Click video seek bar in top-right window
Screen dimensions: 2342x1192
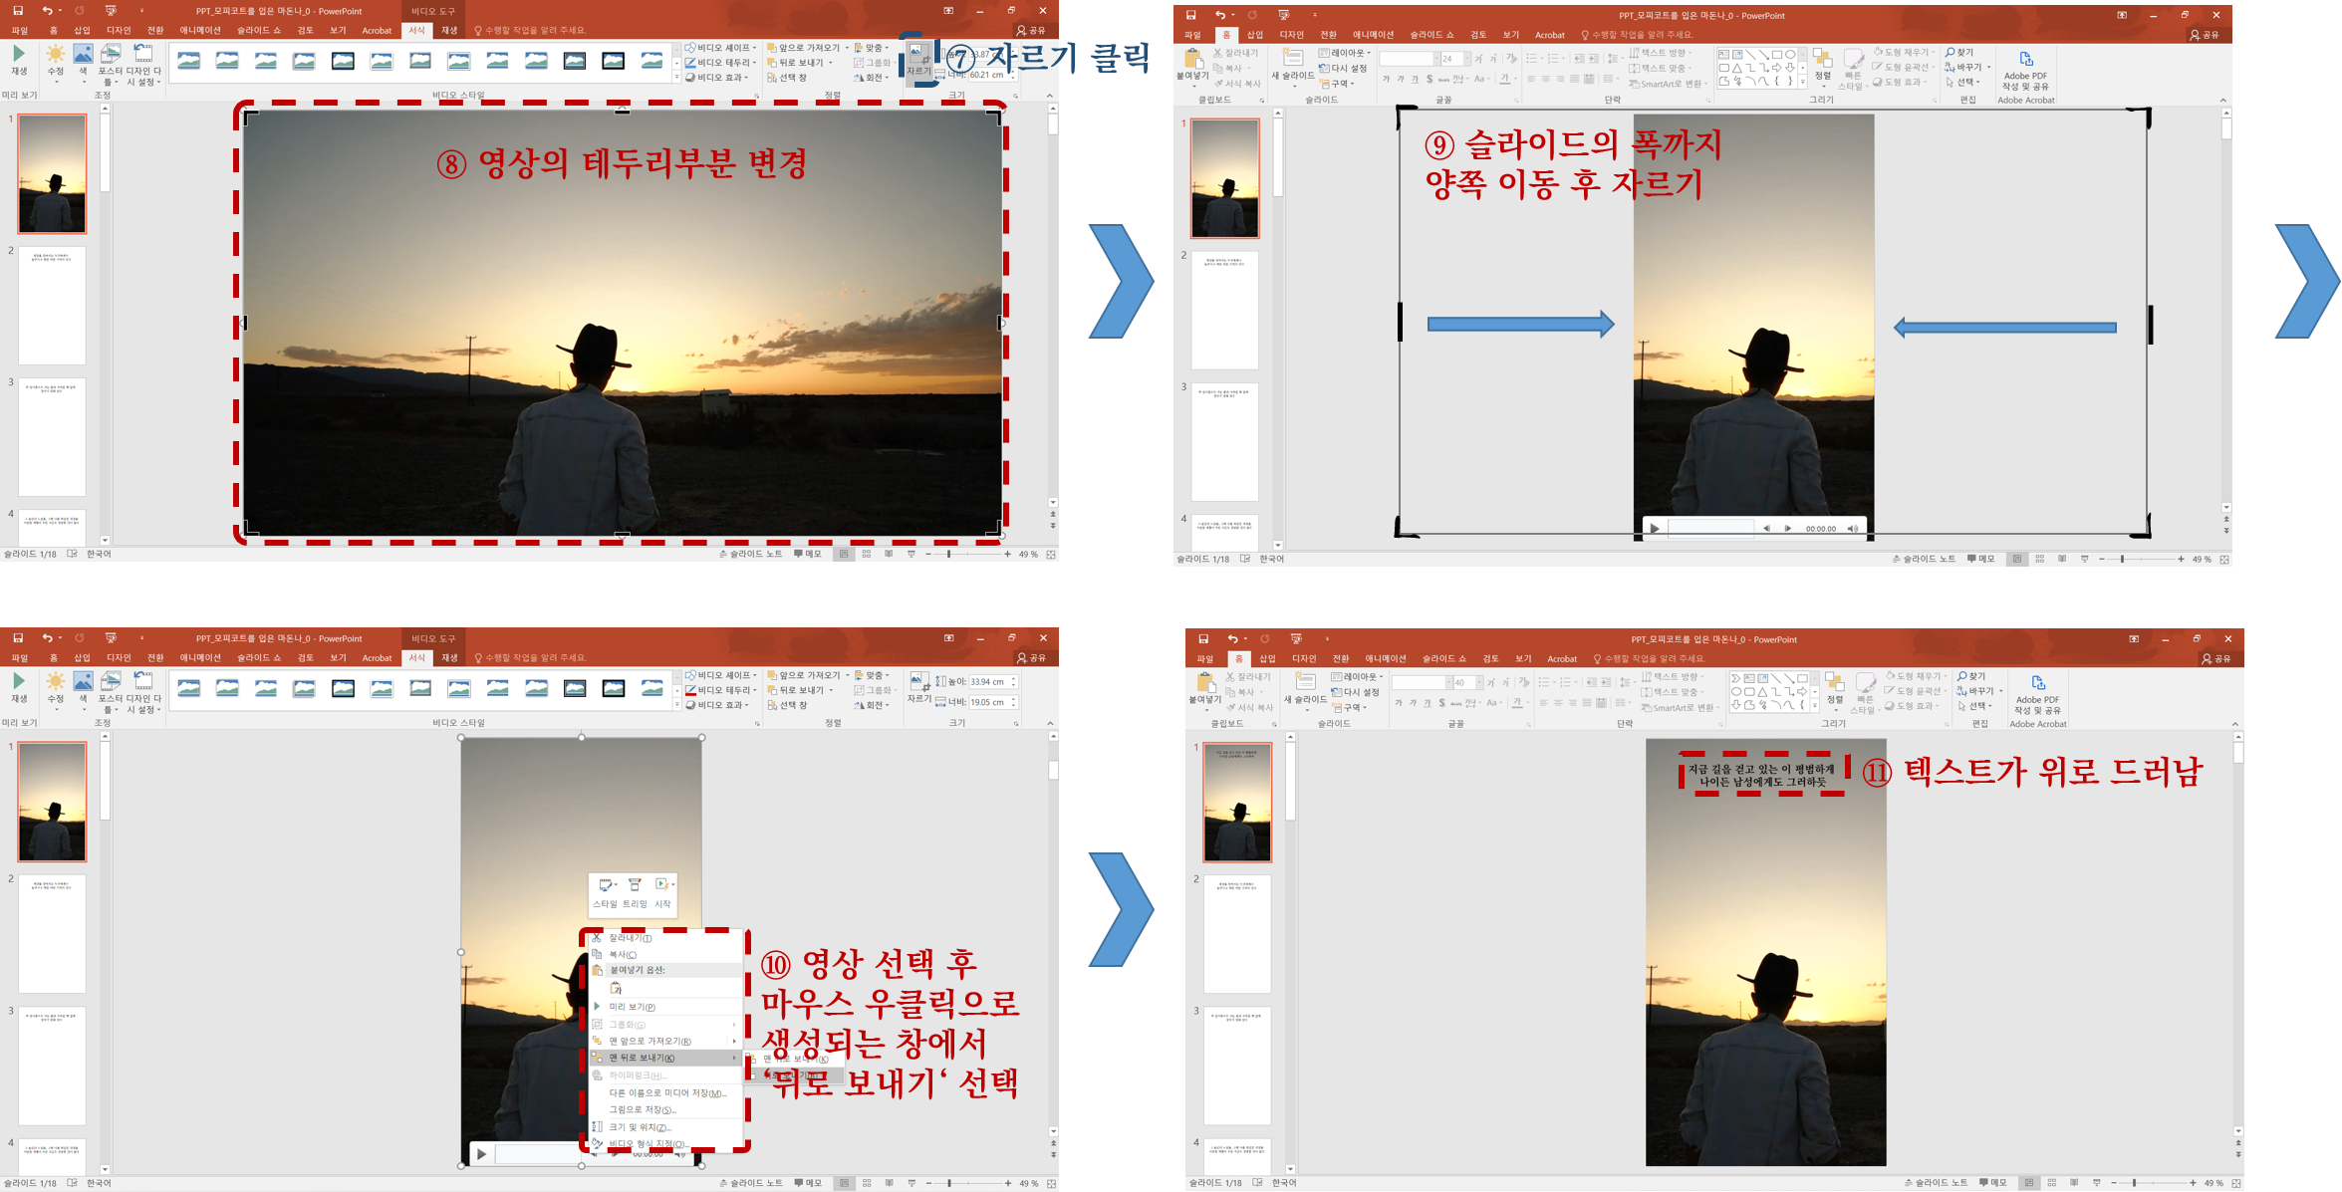(1710, 528)
